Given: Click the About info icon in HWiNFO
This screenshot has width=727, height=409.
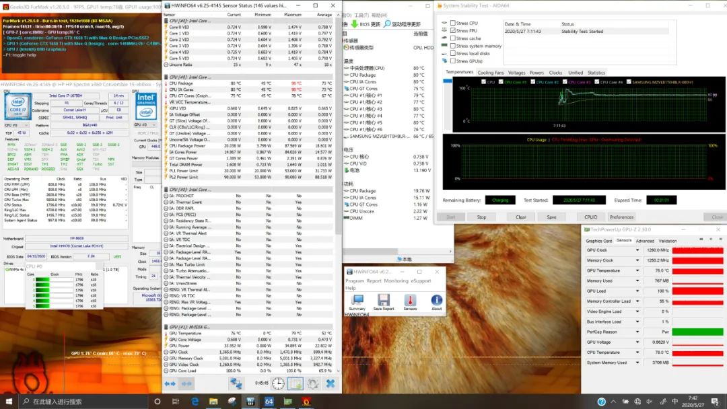Looking at the screenshot, I should click(436, 300).
